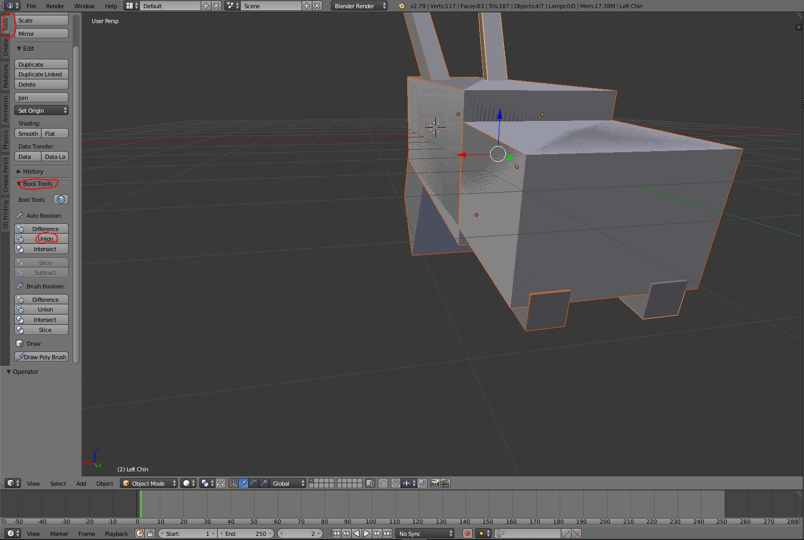
Task: Click the Auto Boolean Difference icon
Action: pos(20,229)
